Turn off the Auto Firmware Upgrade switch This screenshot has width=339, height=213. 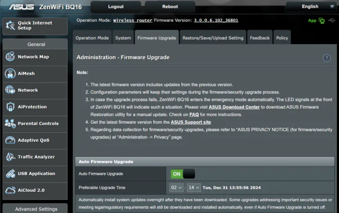pos(183,174)
